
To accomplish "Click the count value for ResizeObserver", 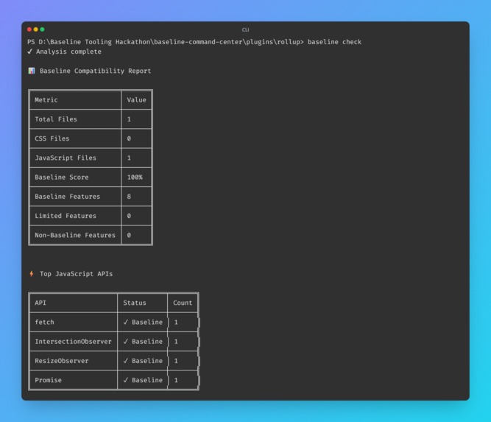I will [x=176, y=361].
